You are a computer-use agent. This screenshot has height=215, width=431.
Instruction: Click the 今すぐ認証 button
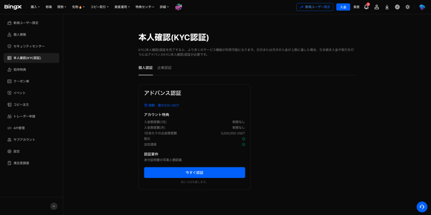click(194, 172)
